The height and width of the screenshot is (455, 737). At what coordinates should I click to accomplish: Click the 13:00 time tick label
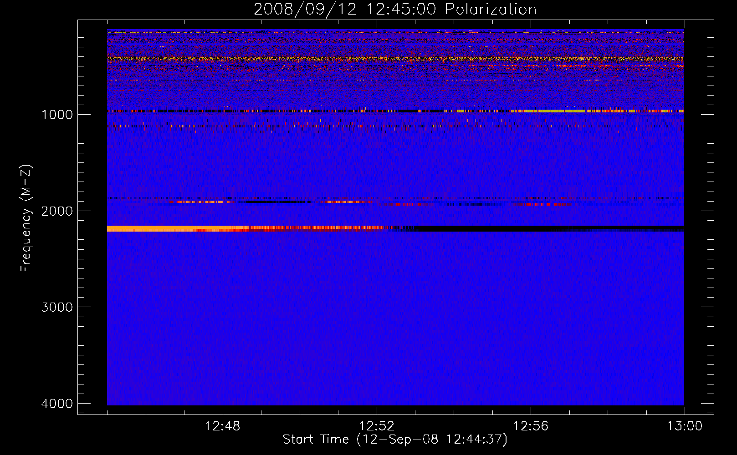tap(685, 426)
